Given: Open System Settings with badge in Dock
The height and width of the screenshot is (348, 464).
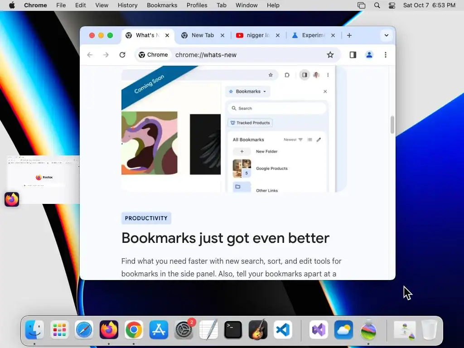Looking at the screenshot, I should point(184,330).
